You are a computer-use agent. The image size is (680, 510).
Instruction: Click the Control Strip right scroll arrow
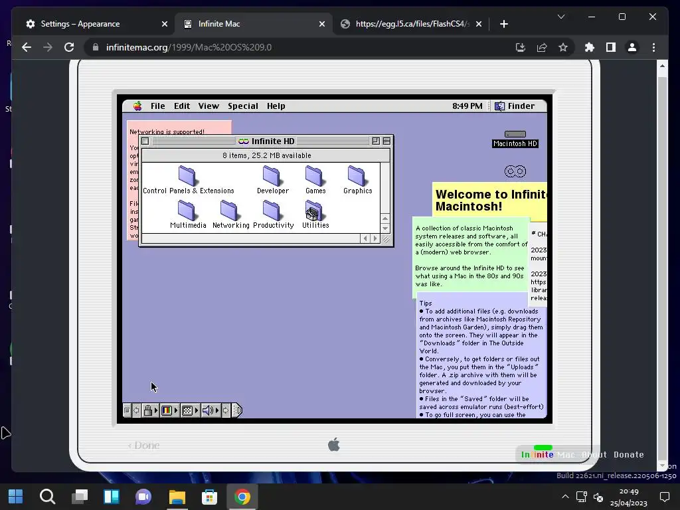(226, 410)
